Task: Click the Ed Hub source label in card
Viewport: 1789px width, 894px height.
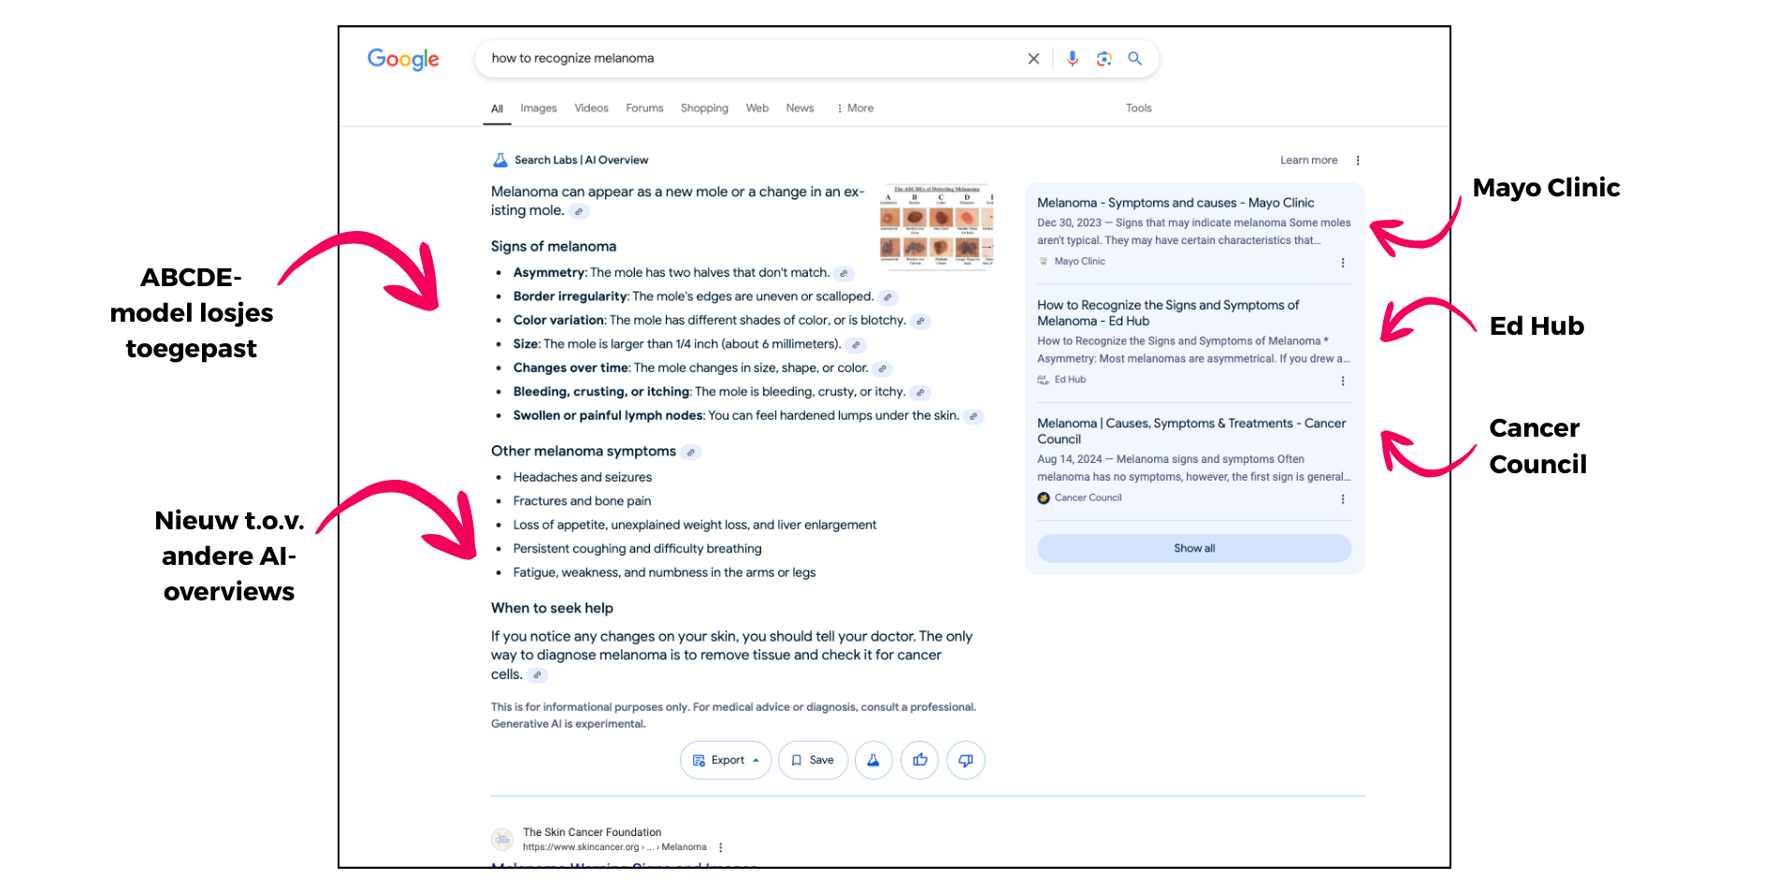Action: [1070, 380]
